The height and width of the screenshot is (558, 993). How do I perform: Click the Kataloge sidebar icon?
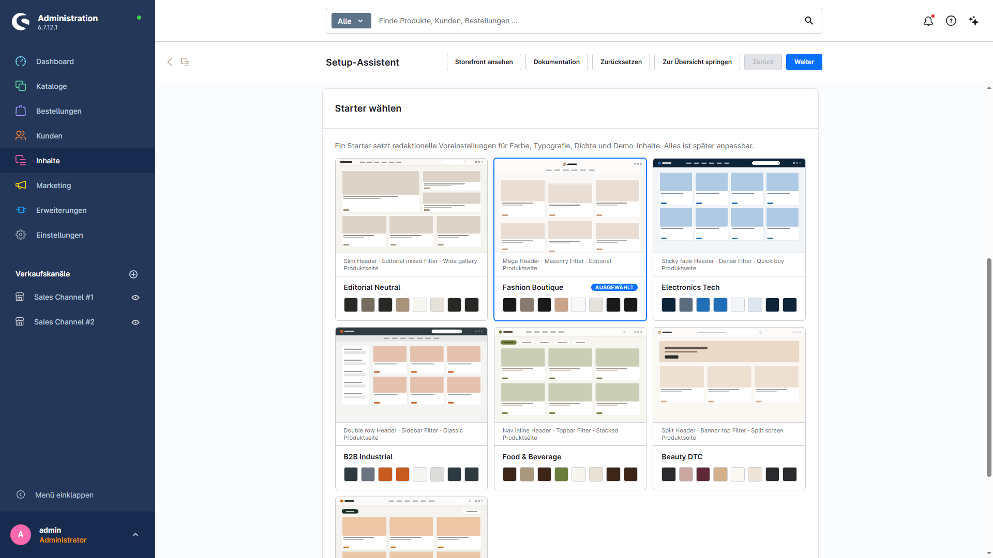[21, 86]
